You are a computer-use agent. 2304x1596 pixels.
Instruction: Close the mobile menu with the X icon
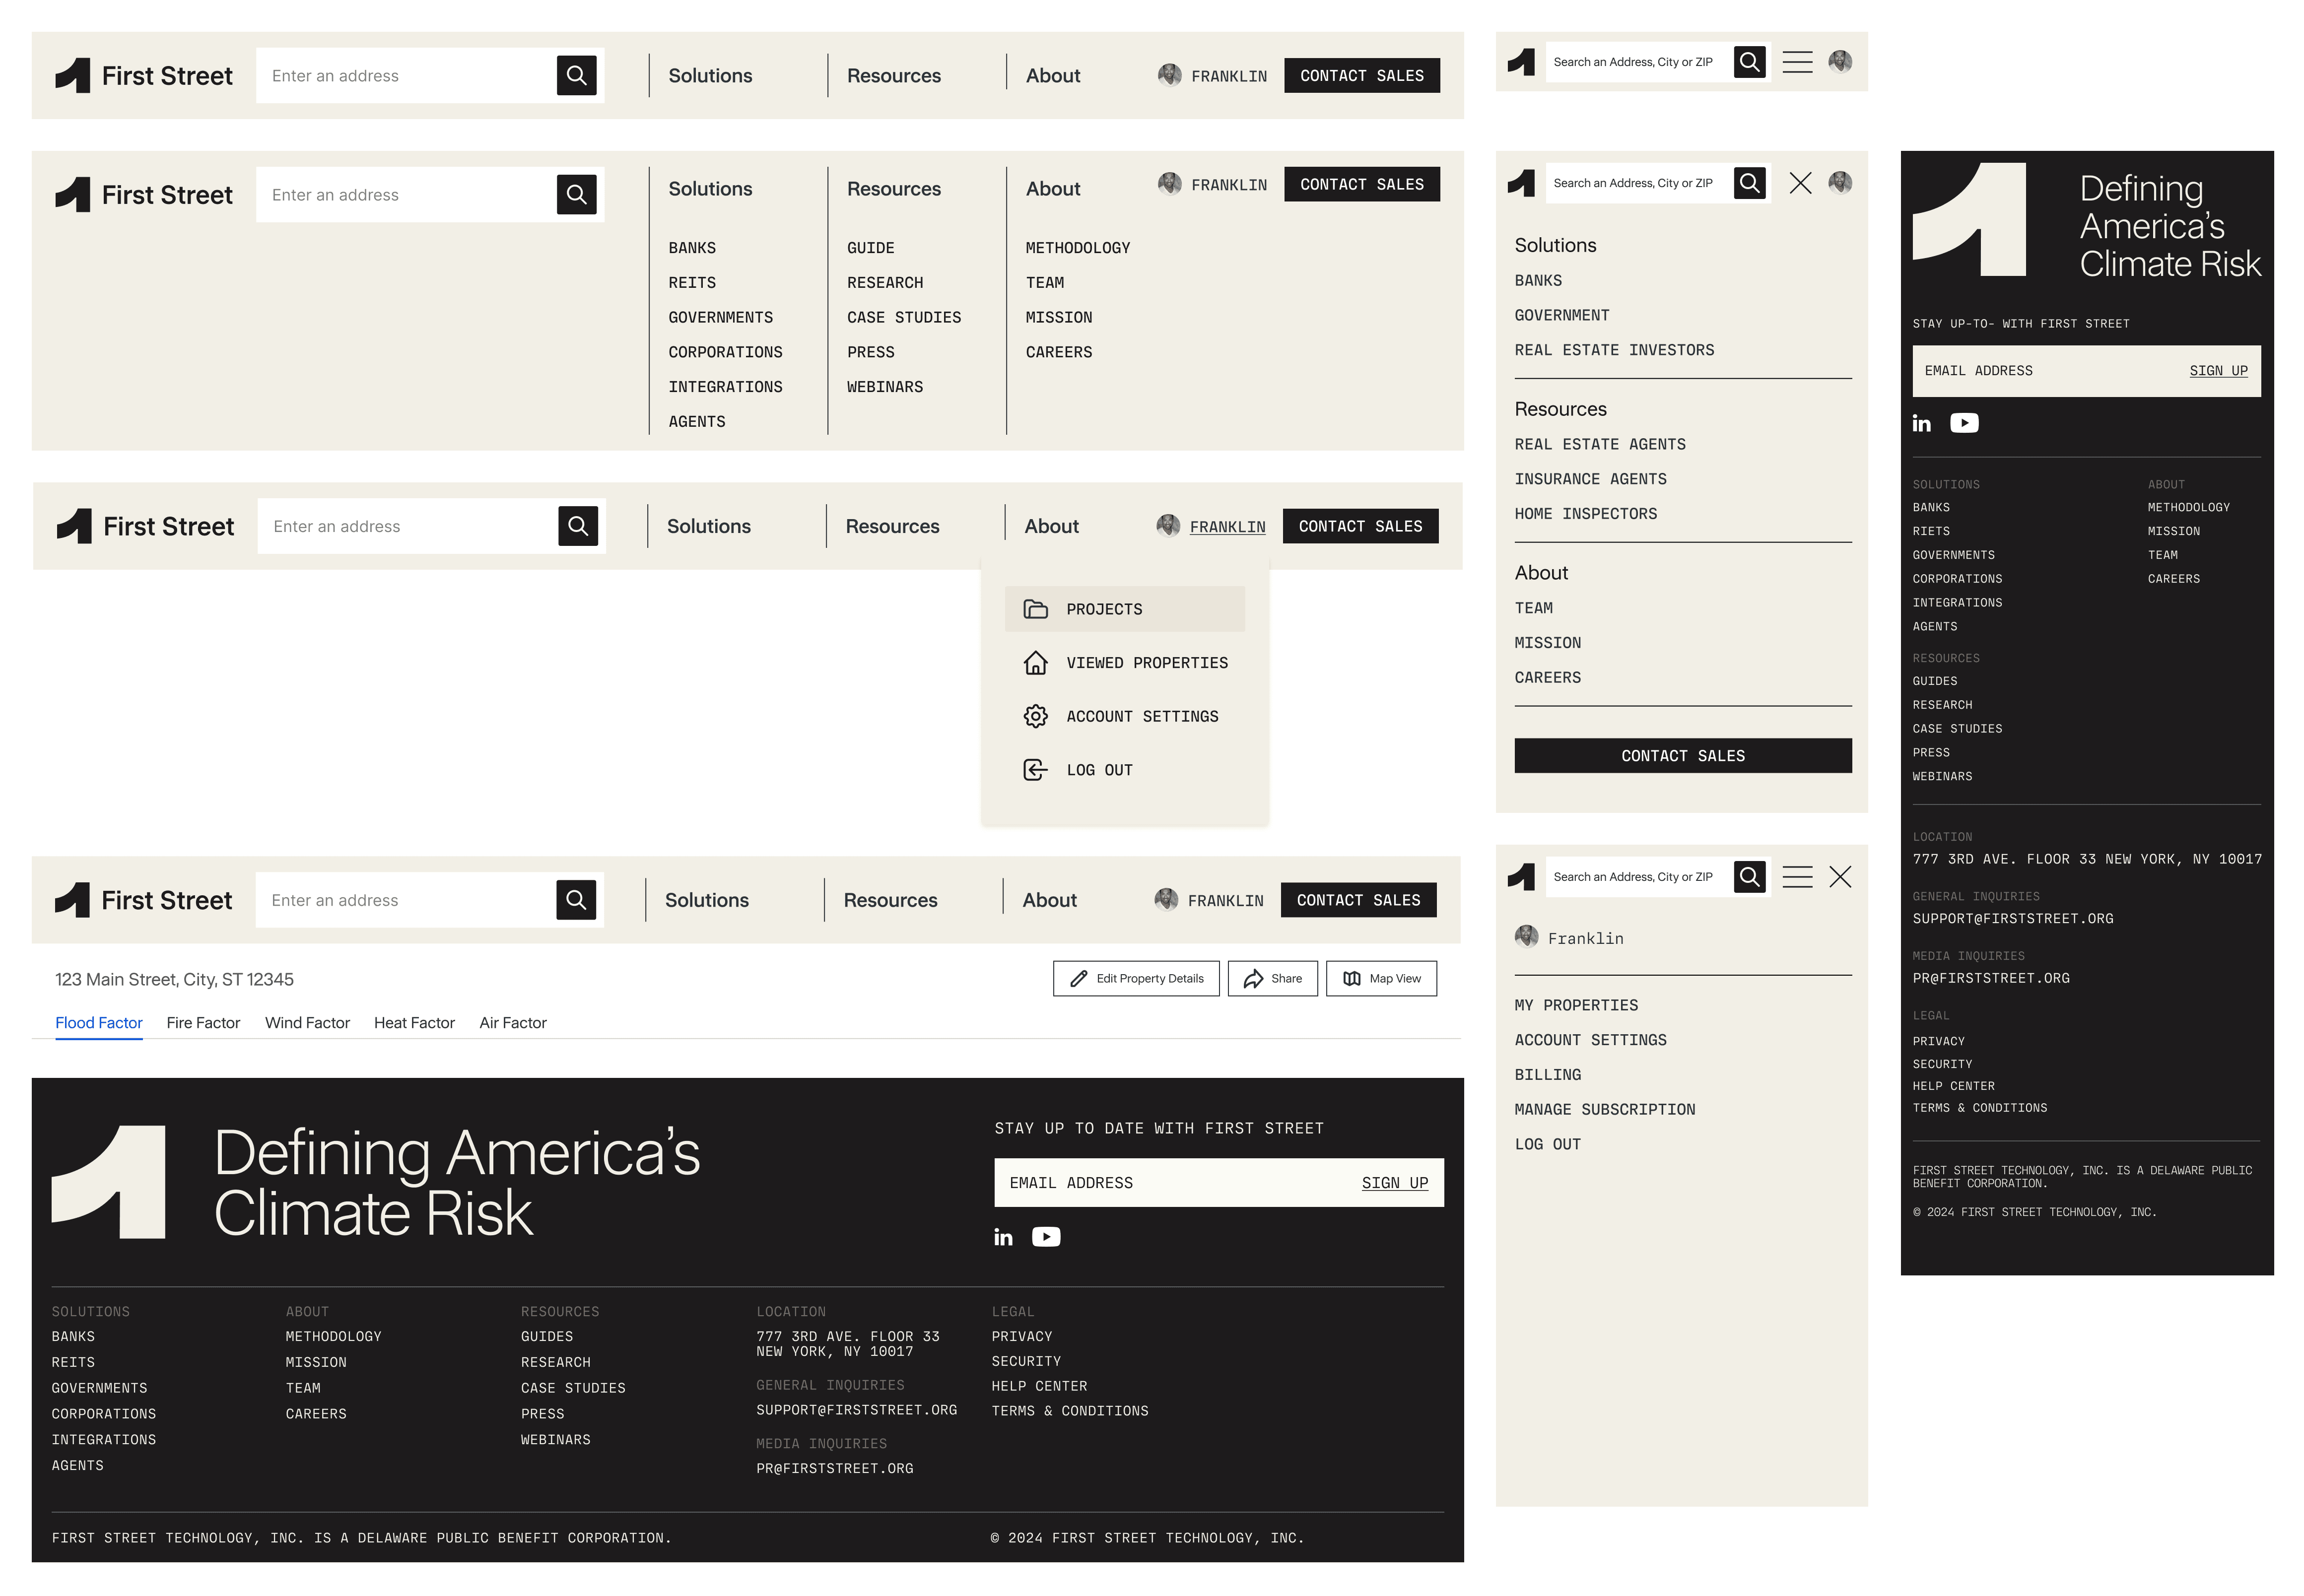click(1800, 183)
